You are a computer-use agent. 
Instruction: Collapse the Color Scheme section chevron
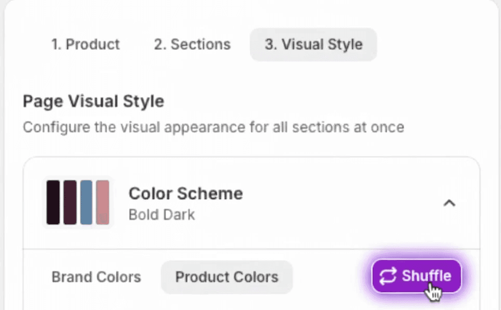pos(449,203)
